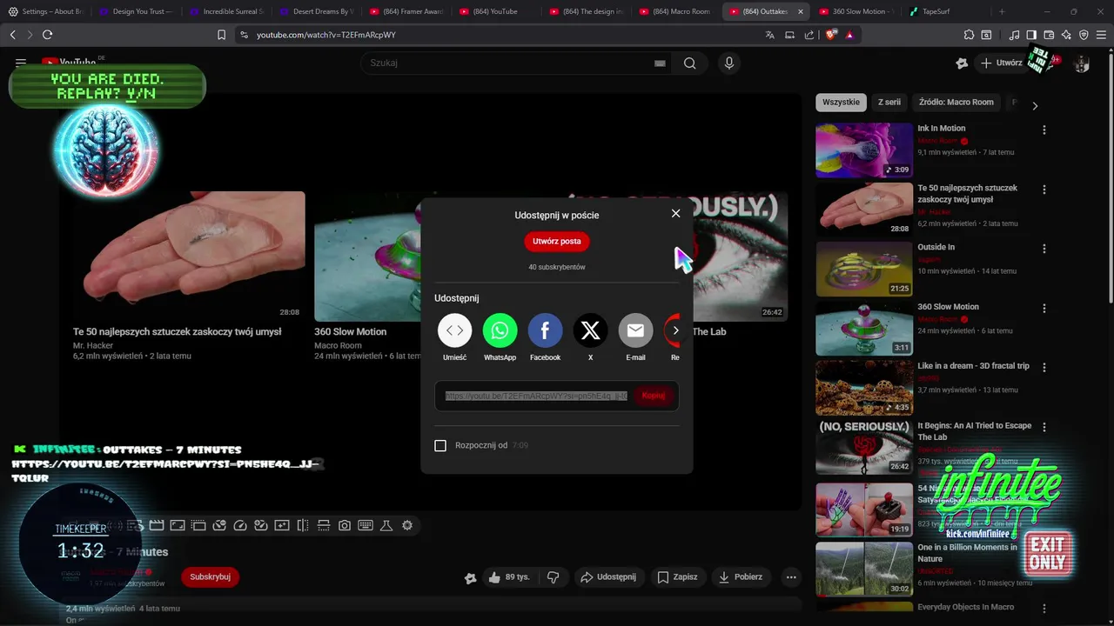The image size is (1114, 626).
Task: Click the Subskrybuj button
Action: [210, 576]
